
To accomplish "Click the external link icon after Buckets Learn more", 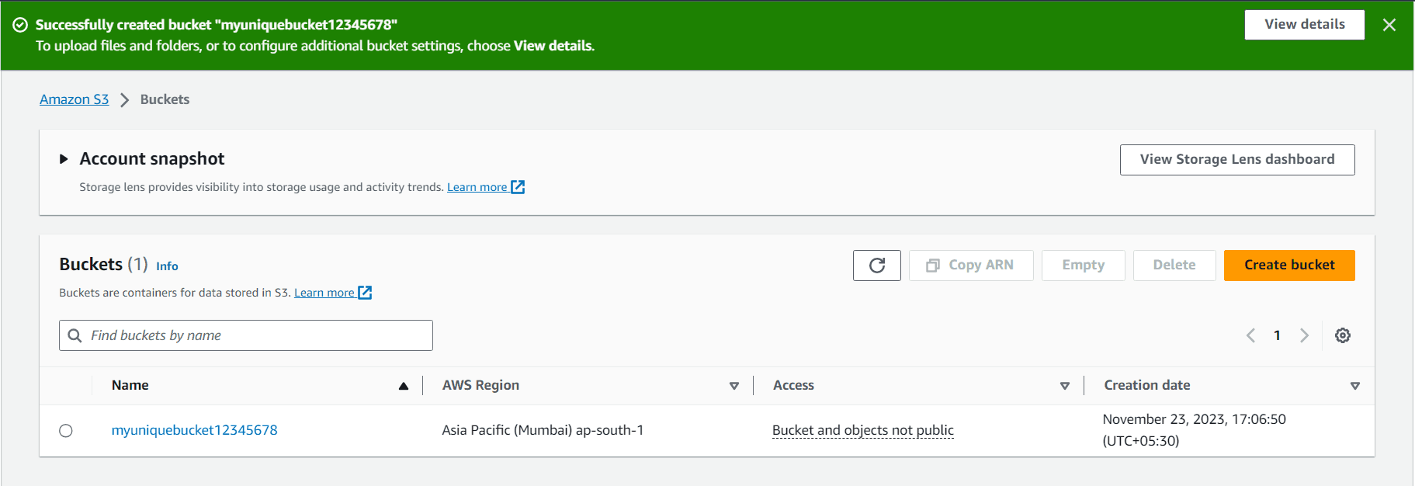I will pyautogui.click(x=365, y=293).
